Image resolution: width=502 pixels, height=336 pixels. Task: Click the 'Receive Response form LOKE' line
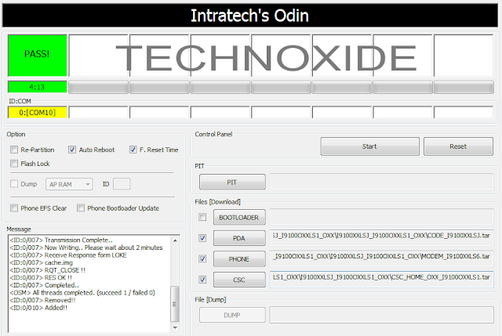coord(68,255)
